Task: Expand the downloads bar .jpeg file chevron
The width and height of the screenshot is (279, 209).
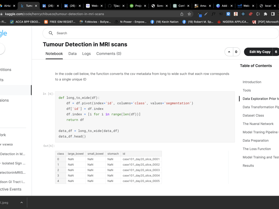Action: pyautogui.click(x=21, y=202)
